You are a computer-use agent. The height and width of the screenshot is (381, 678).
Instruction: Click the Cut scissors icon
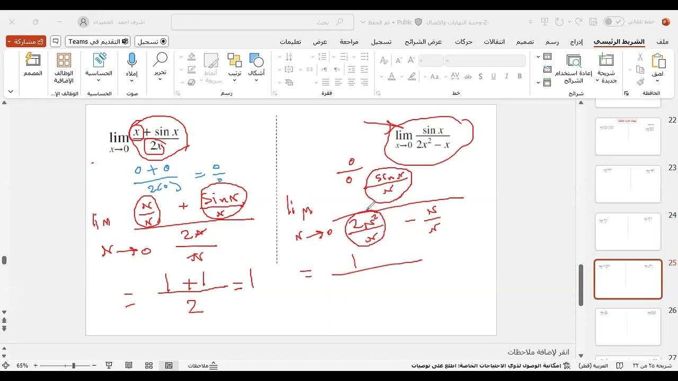640,57
